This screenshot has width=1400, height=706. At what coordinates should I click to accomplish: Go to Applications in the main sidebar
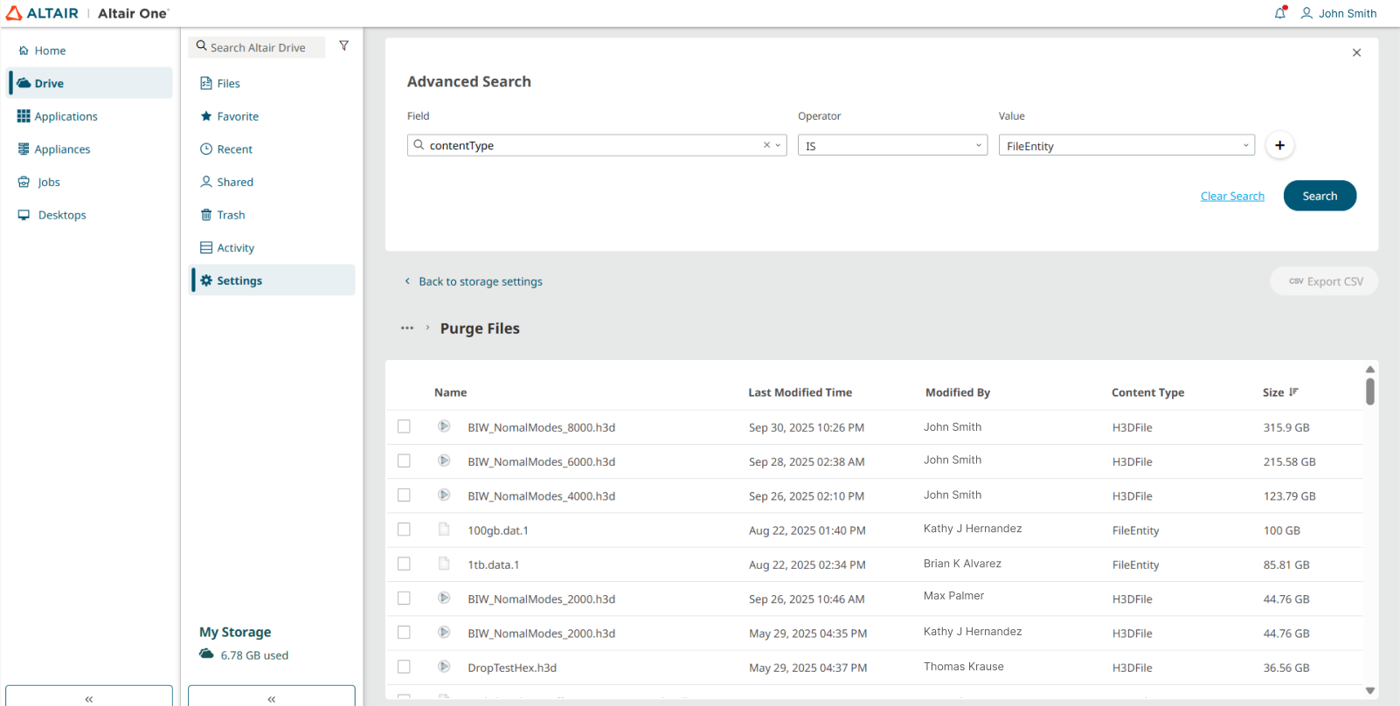click(66, 116)
